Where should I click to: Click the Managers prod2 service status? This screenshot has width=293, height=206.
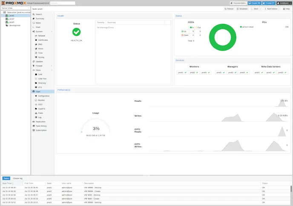[232, 73]
